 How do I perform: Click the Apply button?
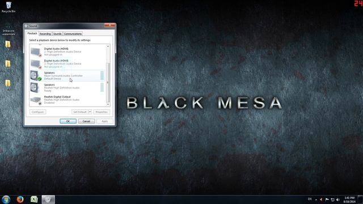(105, 121)
